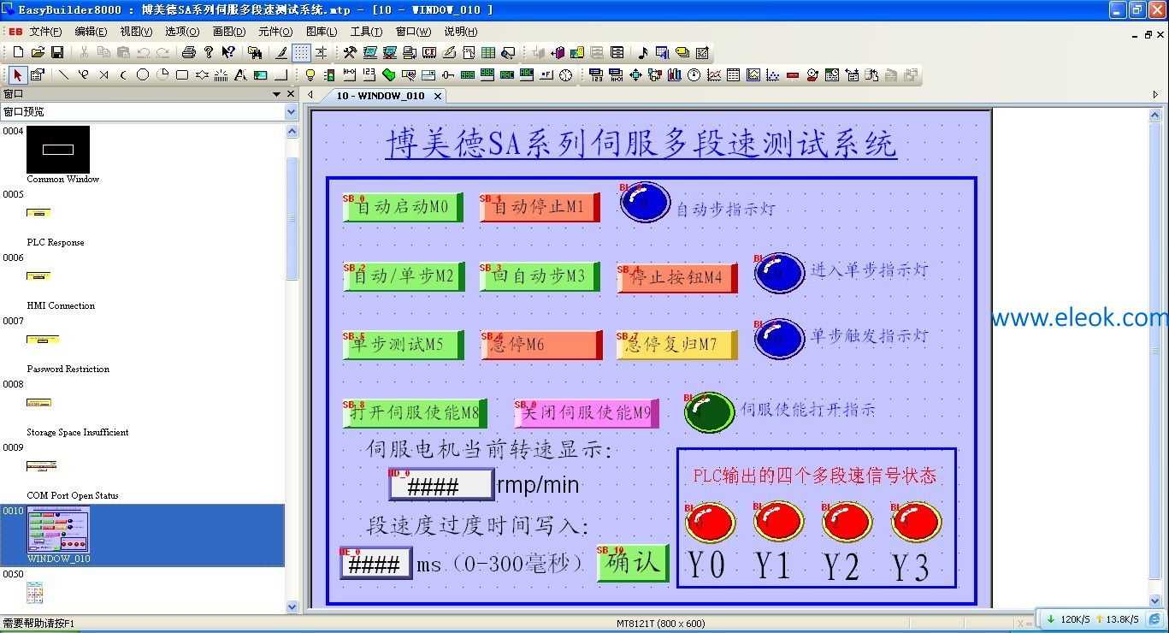Image resolution: width=1169 pixels, height=633 pixels.
Task: Select the PLC Response window entry
Action: click(x=56, y=242)
